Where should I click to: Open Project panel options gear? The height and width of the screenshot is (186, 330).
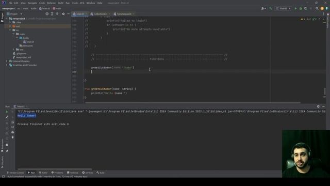pos(63,14)
